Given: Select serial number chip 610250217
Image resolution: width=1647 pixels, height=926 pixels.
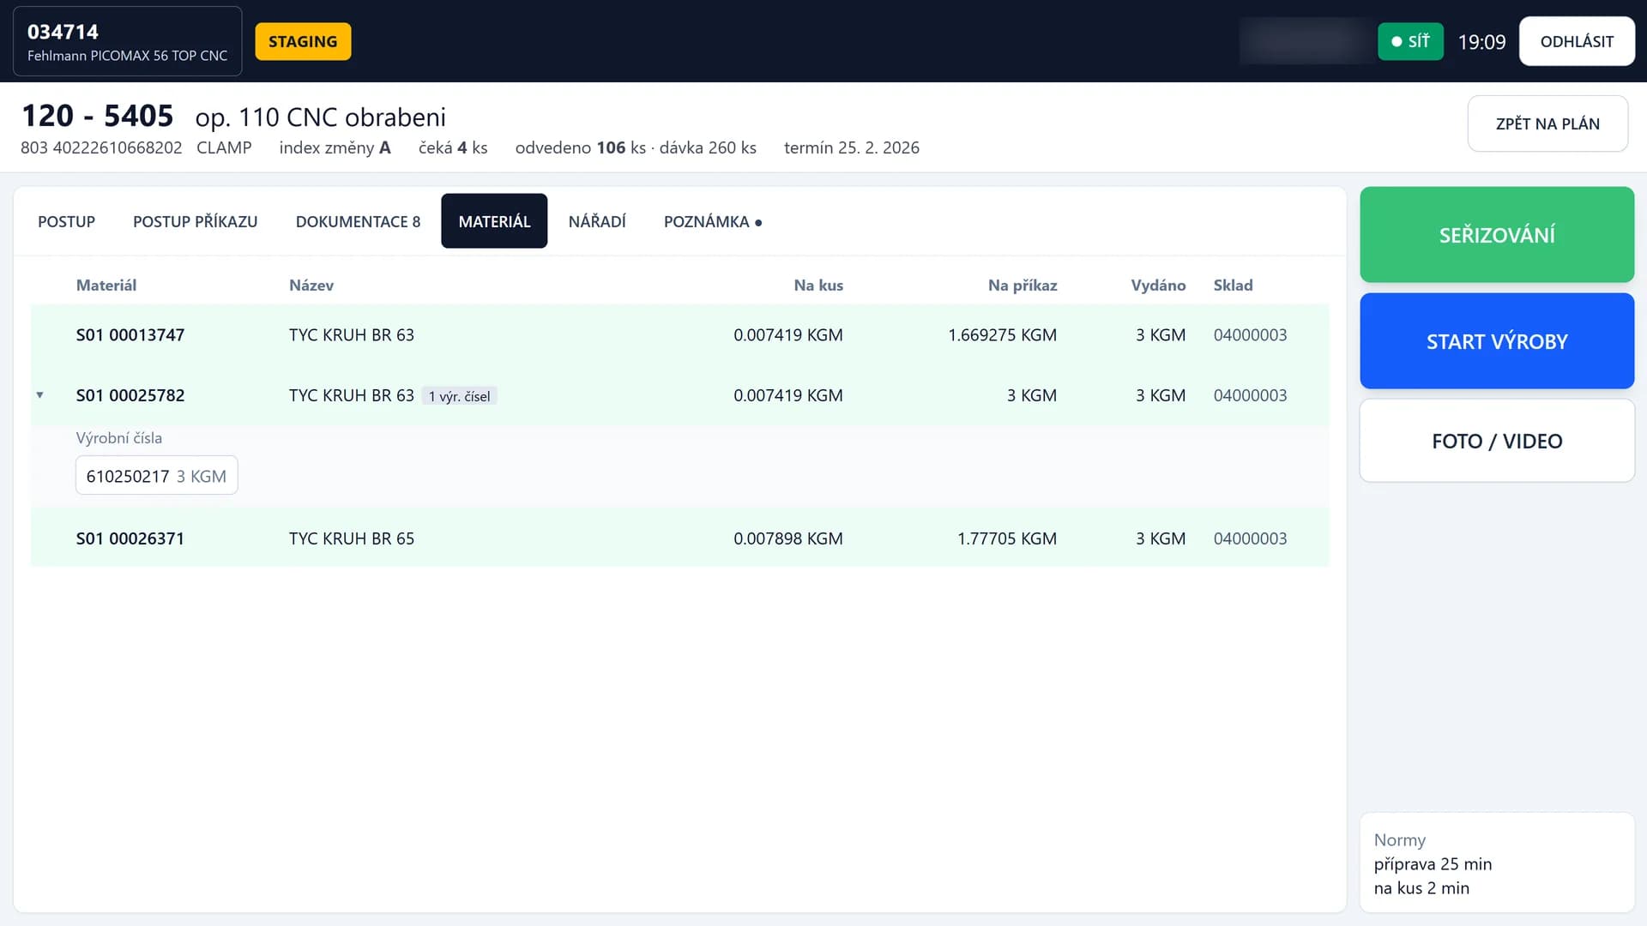Looking at the screenshot, I should click(x=156, y=476).
